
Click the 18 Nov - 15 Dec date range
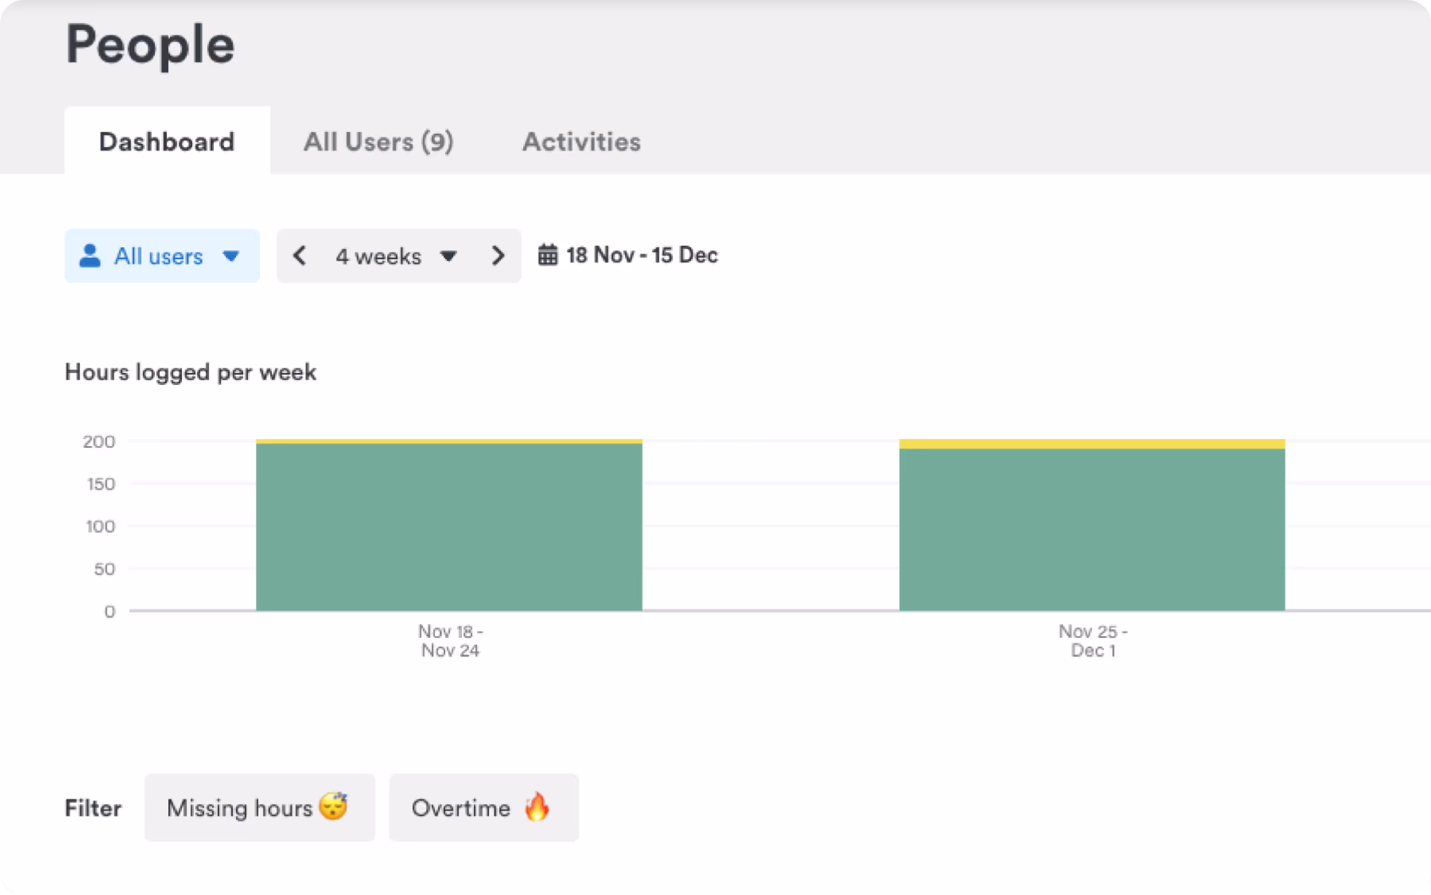(642, 255)
